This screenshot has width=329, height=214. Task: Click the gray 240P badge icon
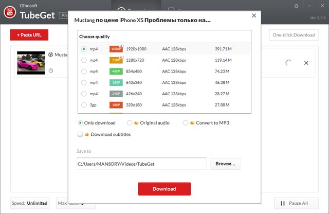coord(116,94)
